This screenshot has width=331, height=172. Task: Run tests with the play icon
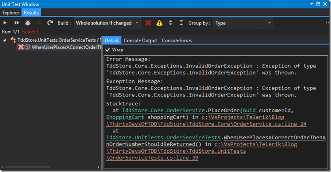[x=5, y=23]
